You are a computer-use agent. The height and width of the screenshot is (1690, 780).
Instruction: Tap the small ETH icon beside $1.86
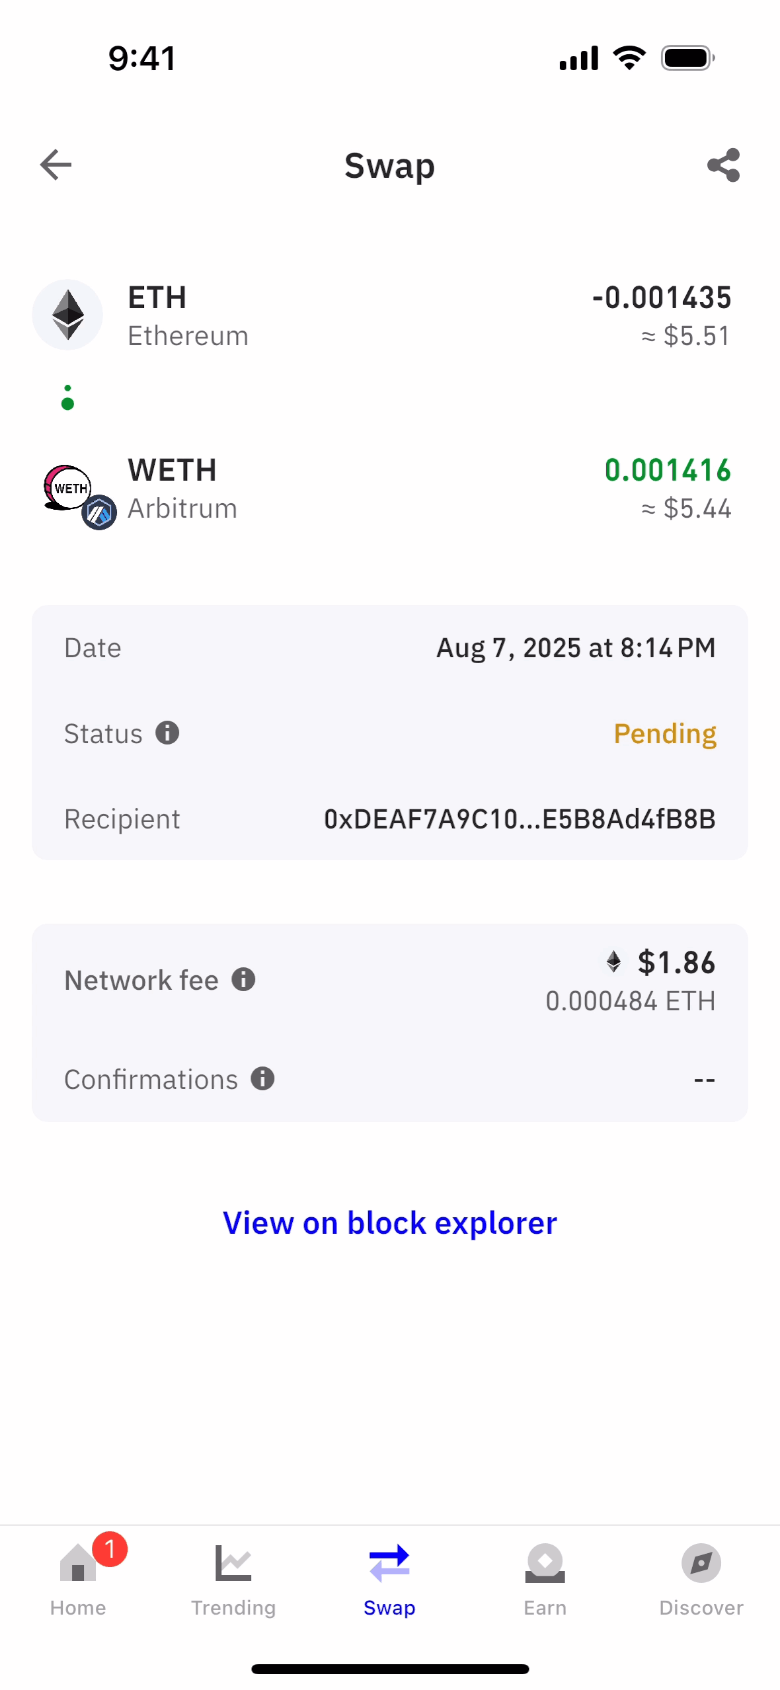(613, 961)
